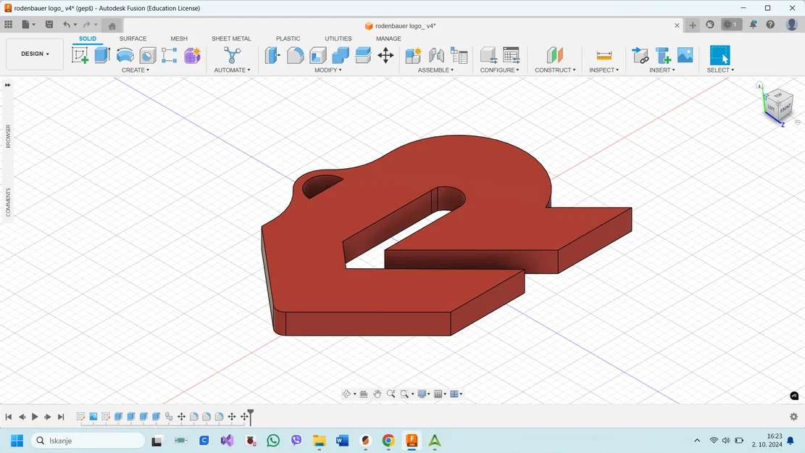Open the notifications bell in Fusion
The width and height of the screenshot is (805, 453).
[x=753, y=24]
